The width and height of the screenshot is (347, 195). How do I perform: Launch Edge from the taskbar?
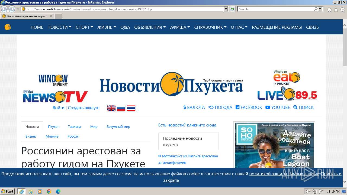[x=58, y=191]
